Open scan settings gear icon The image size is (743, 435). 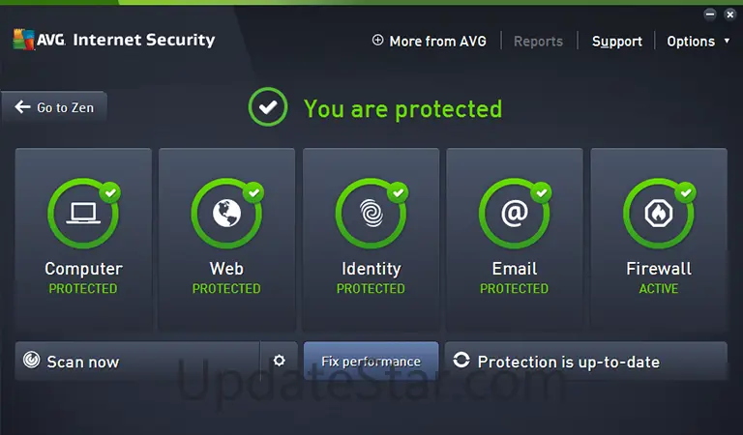[x=280, y=361]
